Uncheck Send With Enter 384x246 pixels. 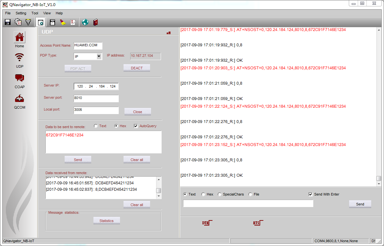tap(310, 194)
